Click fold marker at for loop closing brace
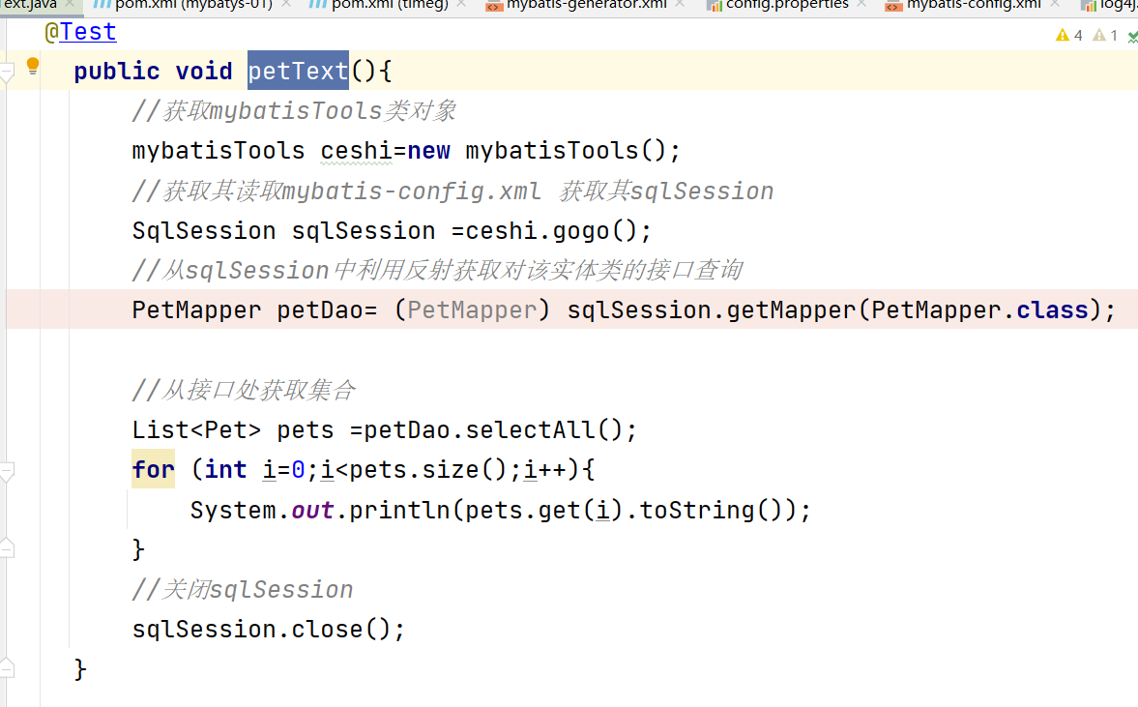1138x707 pixels. (x=8, y=549)
